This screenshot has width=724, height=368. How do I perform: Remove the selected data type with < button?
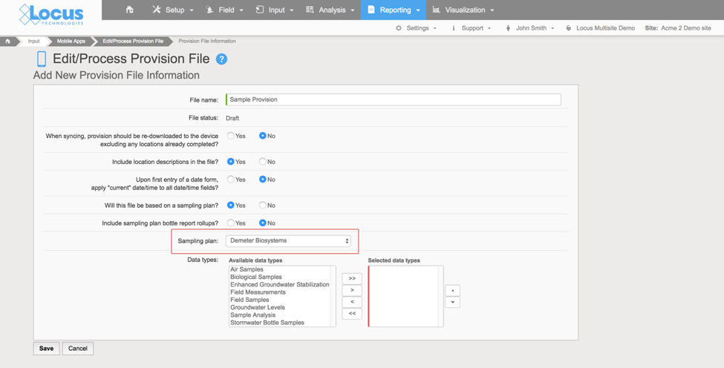352,302
